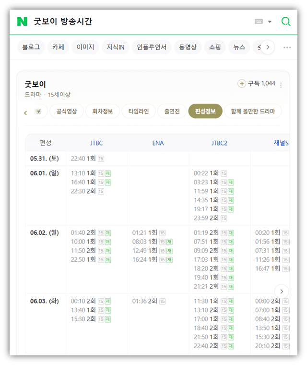The image size is (307, 365).
Task: Click the 재 rerun badge beside ENA 08:03
Action: point(169,242)
